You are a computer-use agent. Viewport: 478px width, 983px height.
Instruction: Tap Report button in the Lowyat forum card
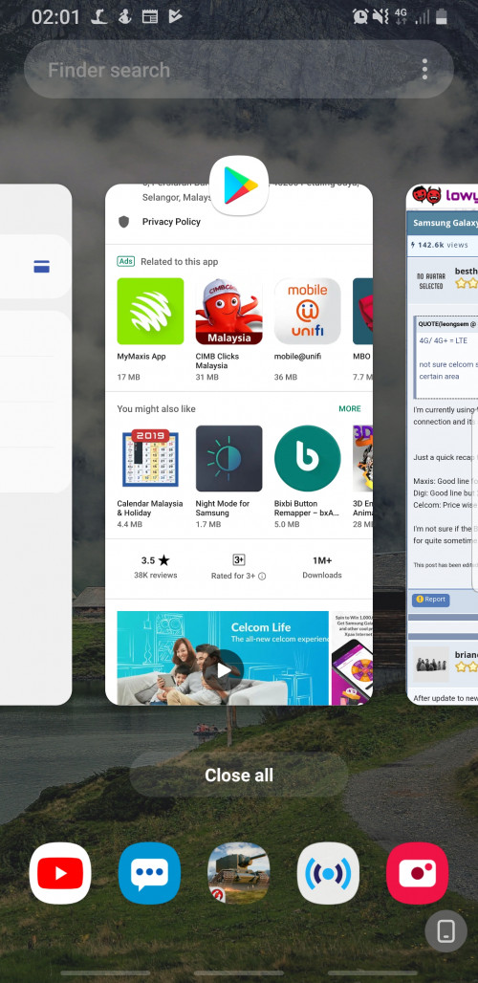pos(430,600)
